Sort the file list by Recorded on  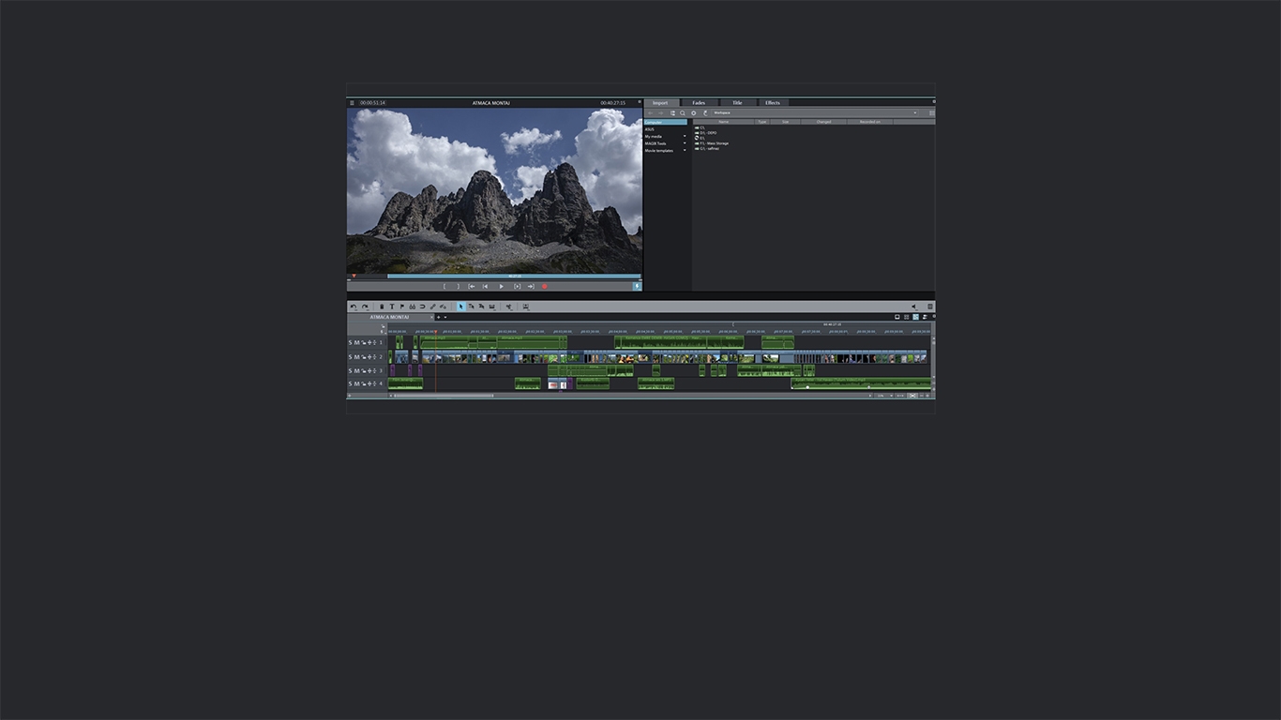click(870, 122)
